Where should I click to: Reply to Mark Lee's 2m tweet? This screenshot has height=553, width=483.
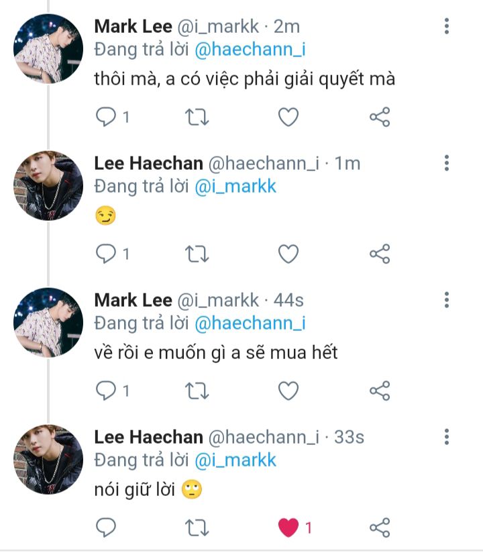[106, 117]
